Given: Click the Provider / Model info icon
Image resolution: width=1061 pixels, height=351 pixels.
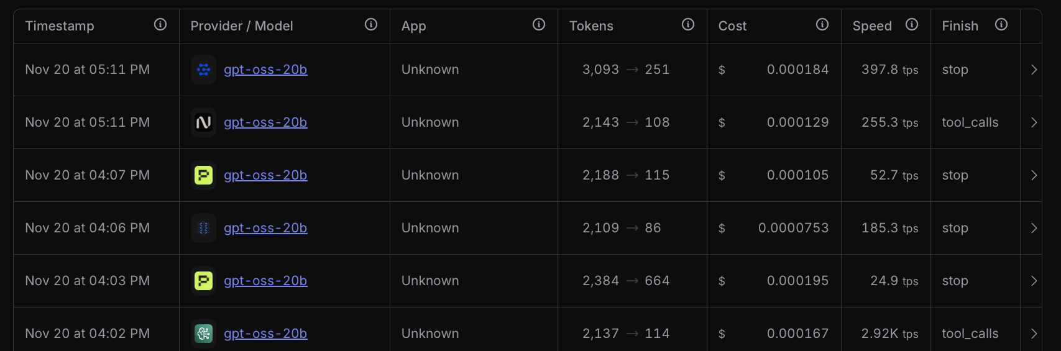Looking at the screenshot, I should (x=371, y=25).
